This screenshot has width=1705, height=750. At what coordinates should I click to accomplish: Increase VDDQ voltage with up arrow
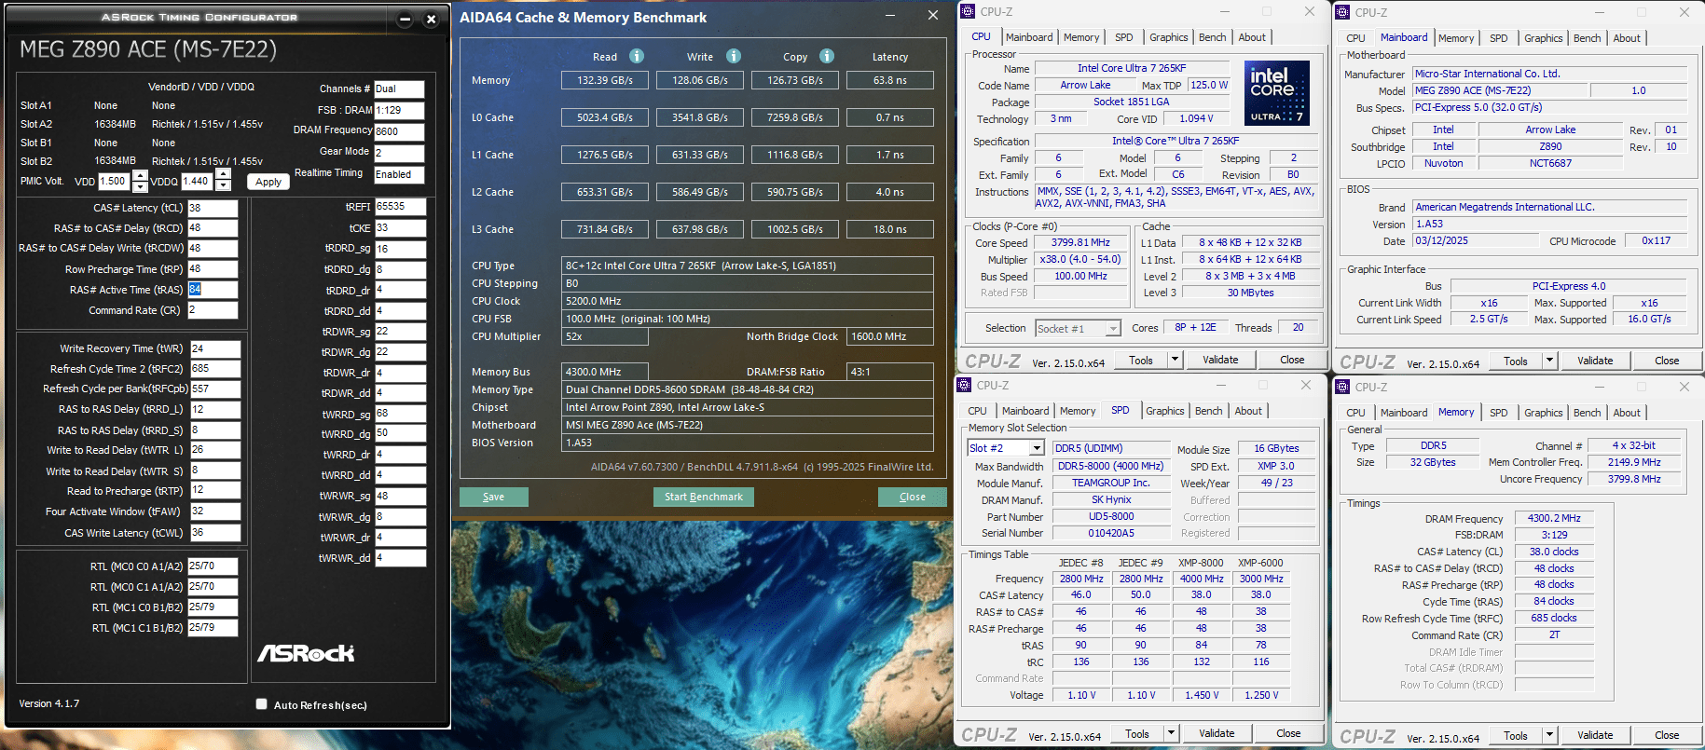coord(224,175)
